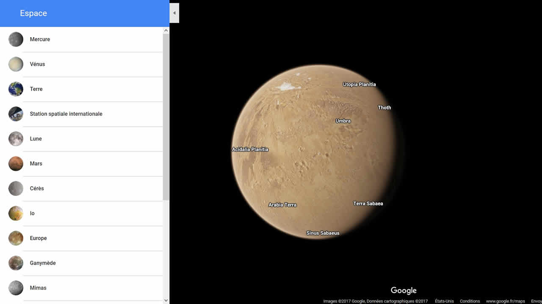Click the Station spatiale internationale thumbnail icon
Viewport: 542px width, 304px height.
click(x=16, y=114)
